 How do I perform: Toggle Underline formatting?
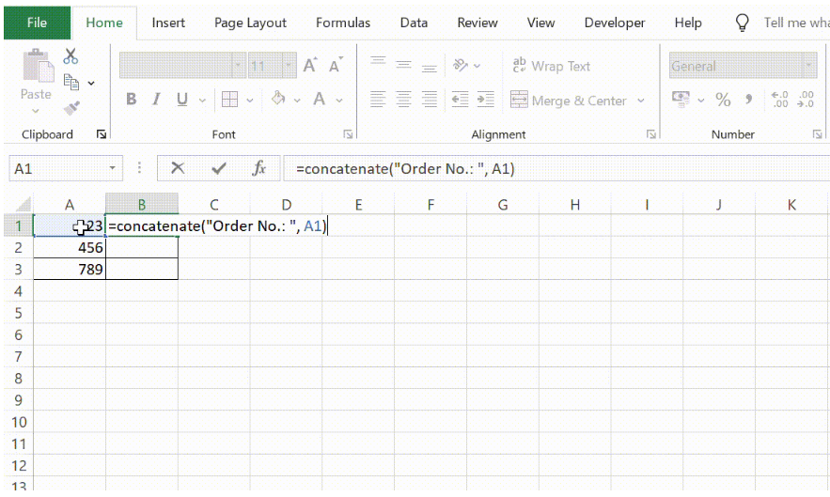(182, 99)
